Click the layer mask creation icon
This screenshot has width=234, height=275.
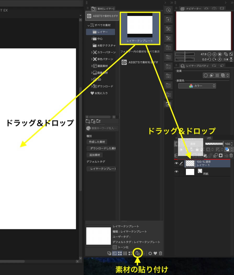[221, 155]
